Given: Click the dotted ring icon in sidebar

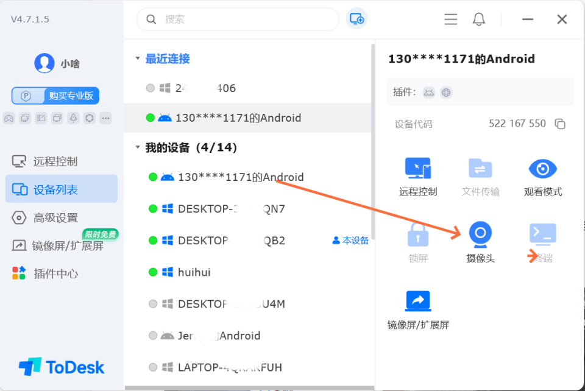Looking at the screenshot, I should [90, 118].
